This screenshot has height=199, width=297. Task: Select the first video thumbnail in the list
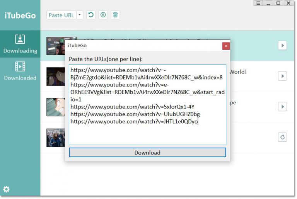pos(56,46)
